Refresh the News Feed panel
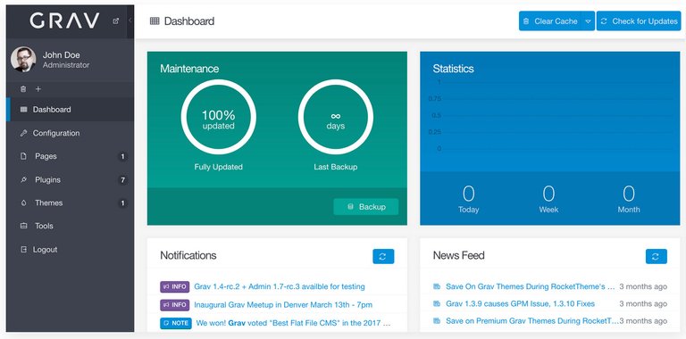The width and height of the screenshot is (686, 339). point(657,256)
